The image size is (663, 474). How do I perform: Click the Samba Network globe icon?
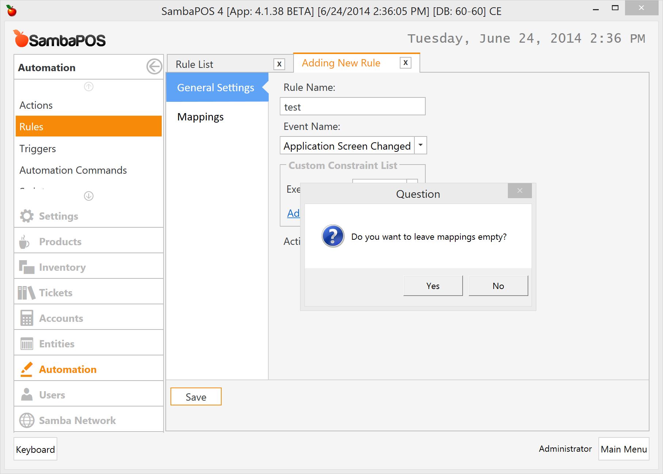click(x=27, y=420)
